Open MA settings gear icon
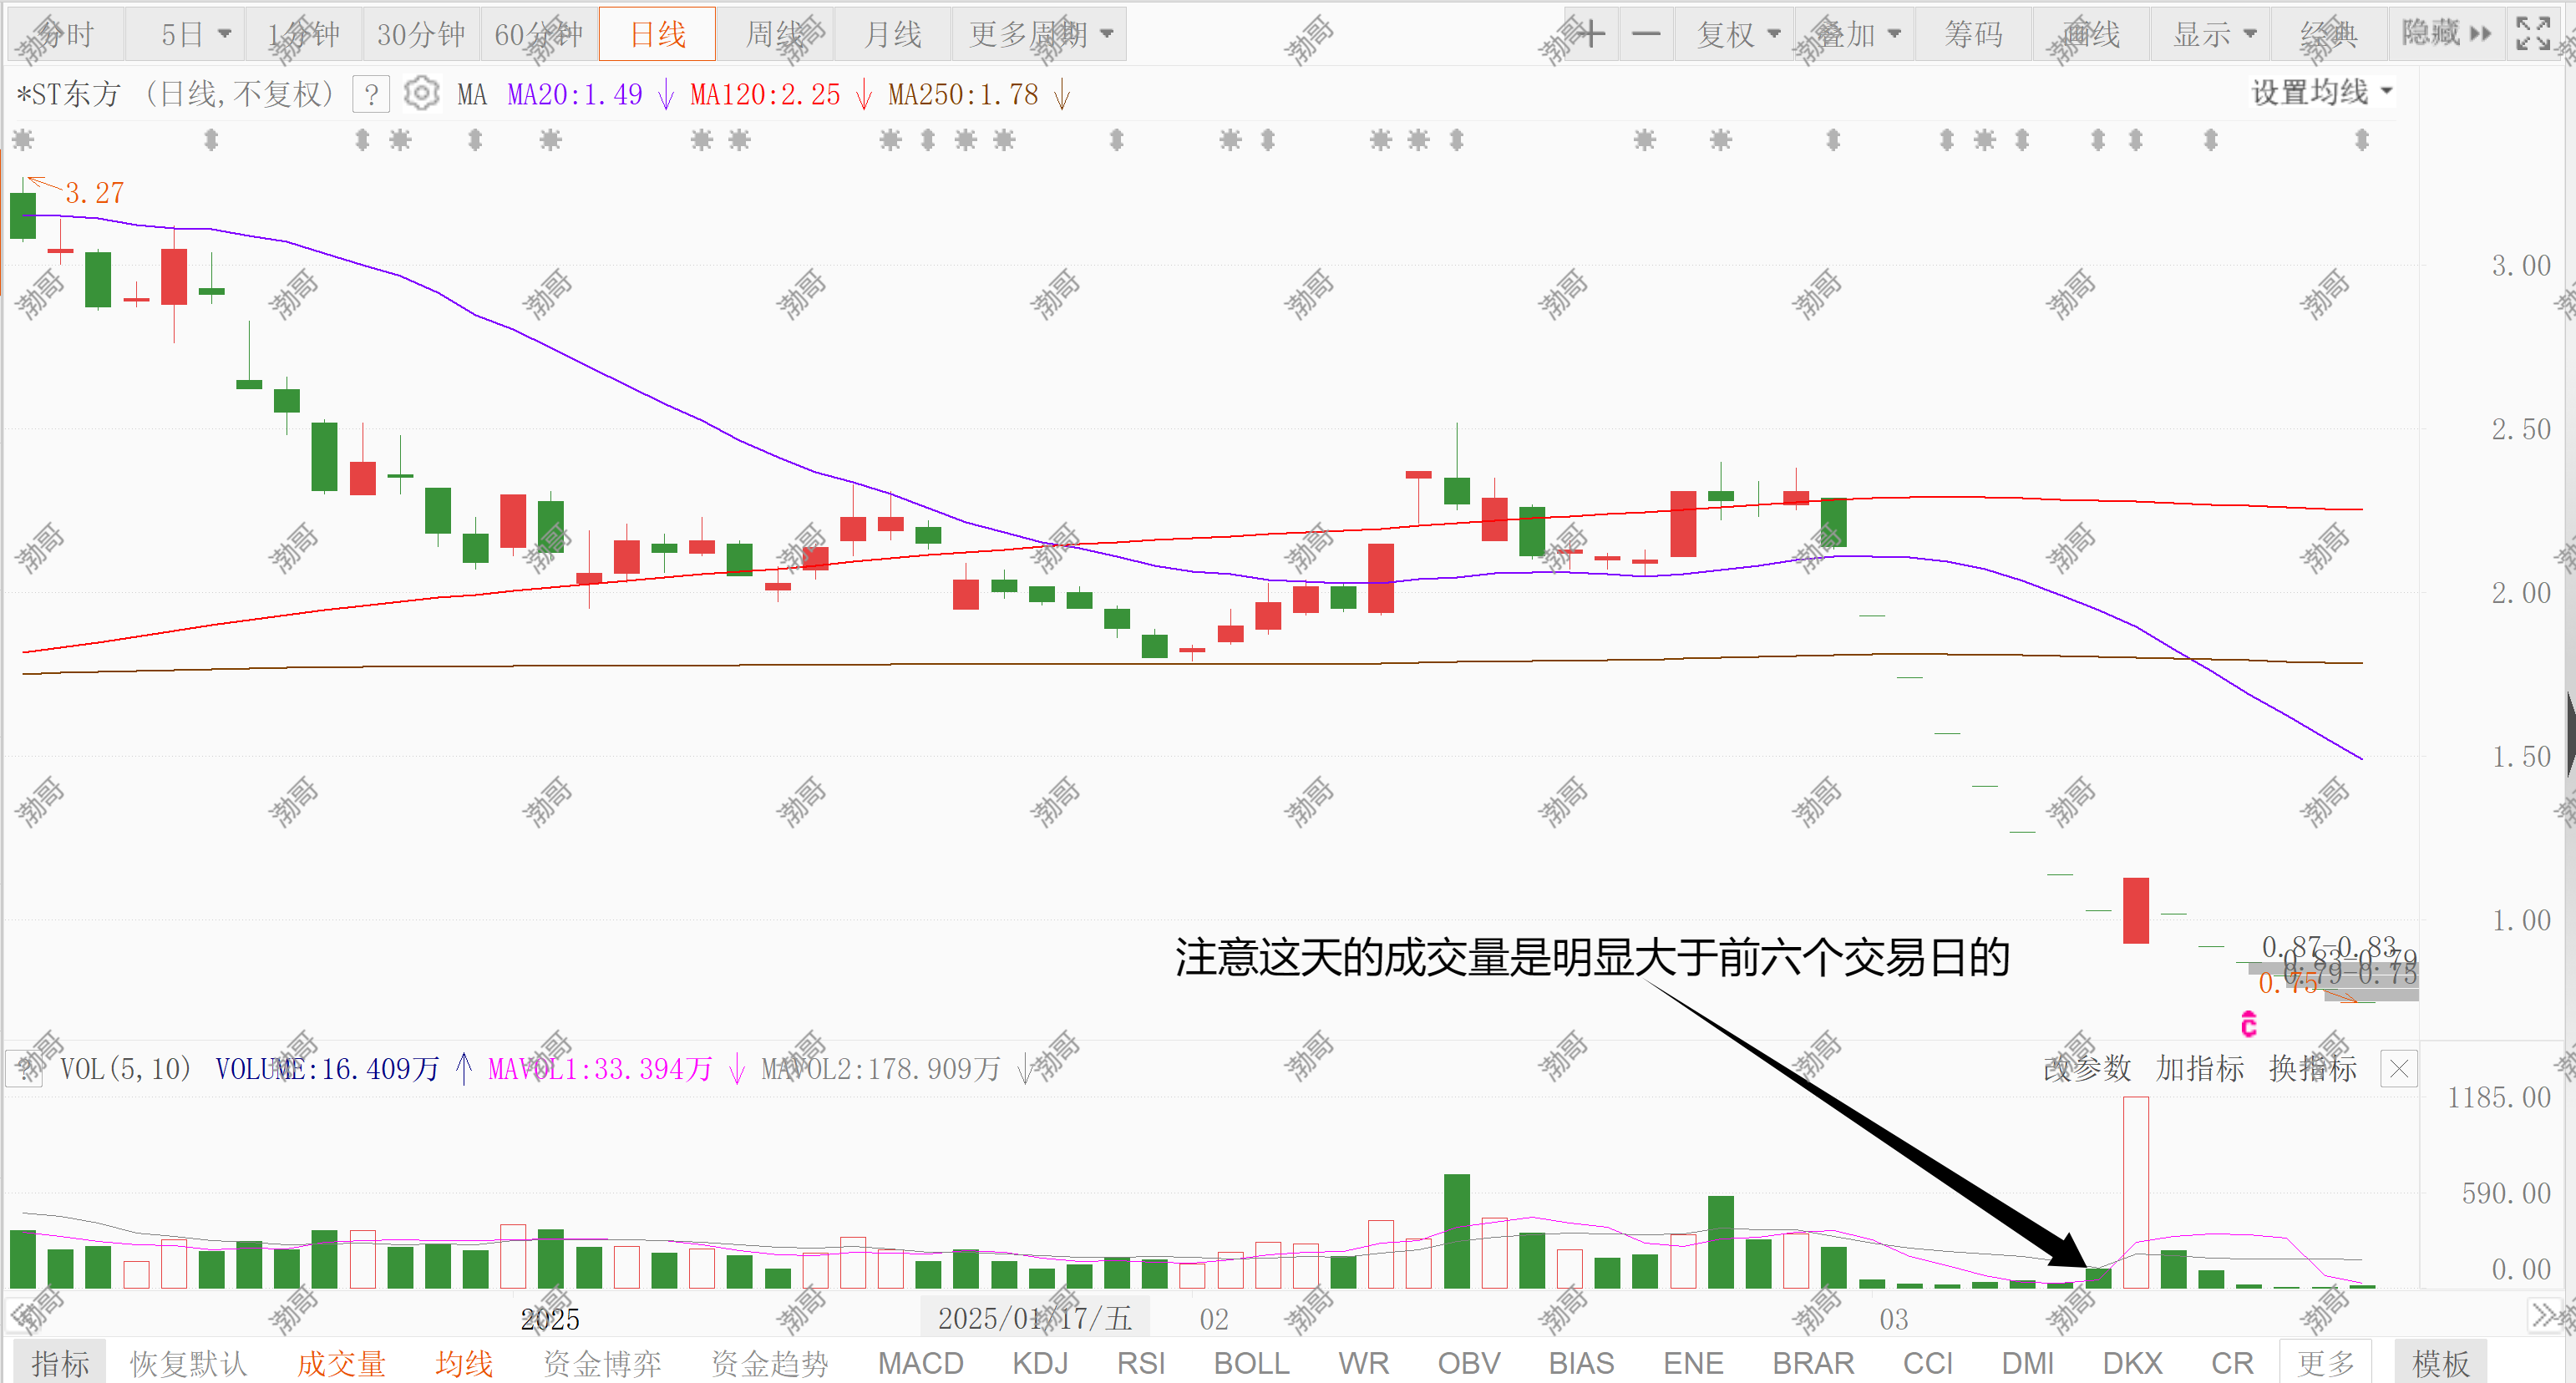2576x1383 pixels. (422, 94)
